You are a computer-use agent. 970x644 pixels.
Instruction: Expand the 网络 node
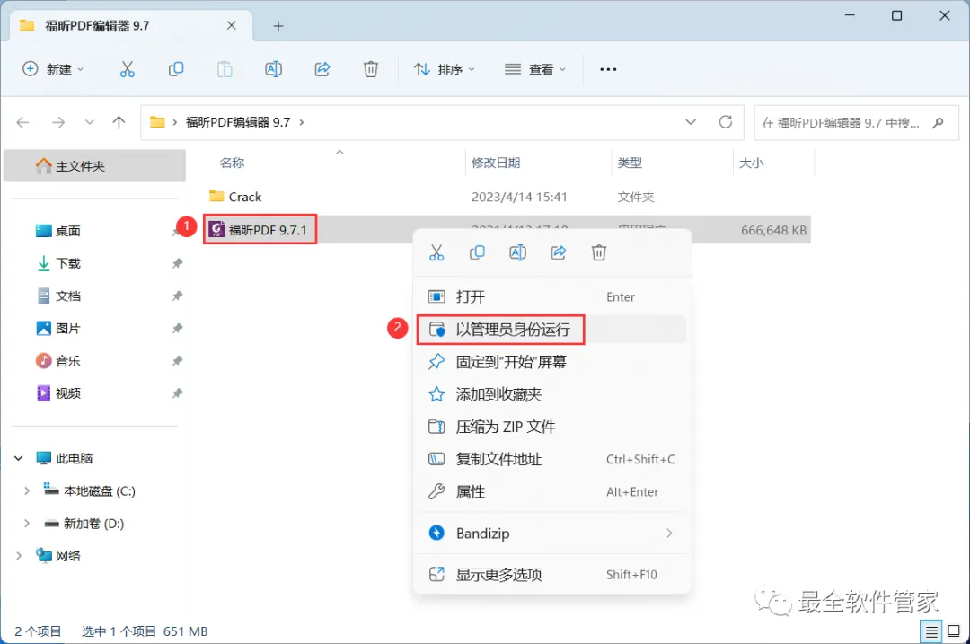(19, 556)
